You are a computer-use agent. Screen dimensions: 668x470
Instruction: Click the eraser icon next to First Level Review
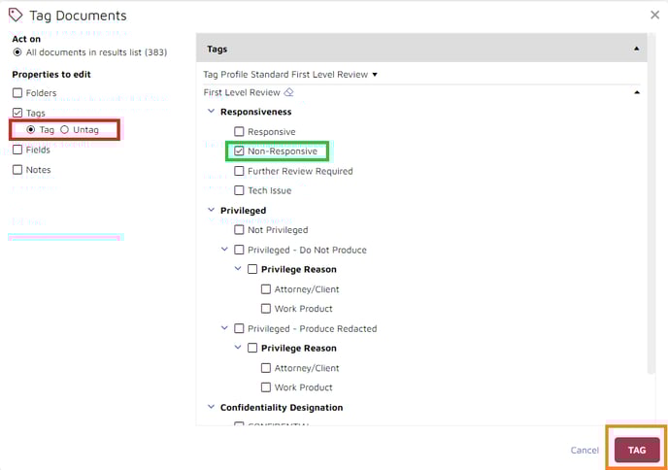click(x=288, y=92)
